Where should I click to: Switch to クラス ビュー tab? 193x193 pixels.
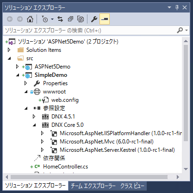point(132,186)
